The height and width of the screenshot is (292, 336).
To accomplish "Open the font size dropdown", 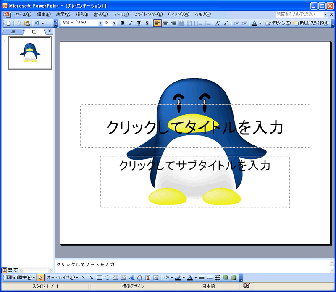I will [114, 23].
